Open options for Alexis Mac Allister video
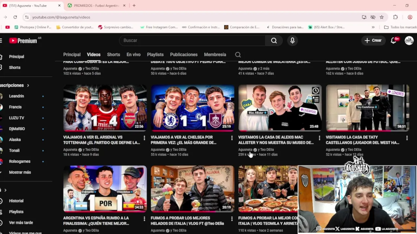This screenshot has height=234, width=417. click(319, 138)
